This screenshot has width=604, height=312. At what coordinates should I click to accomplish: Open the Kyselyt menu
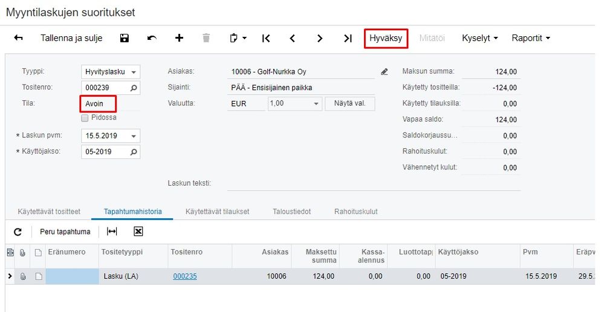479,38
